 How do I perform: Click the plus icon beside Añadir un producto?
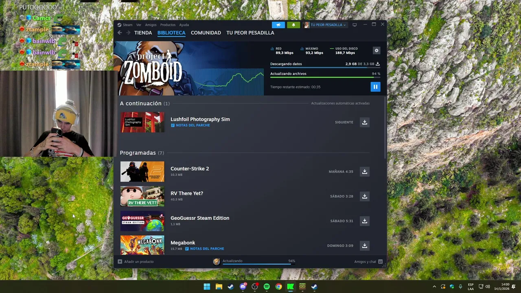click(120, 262)
